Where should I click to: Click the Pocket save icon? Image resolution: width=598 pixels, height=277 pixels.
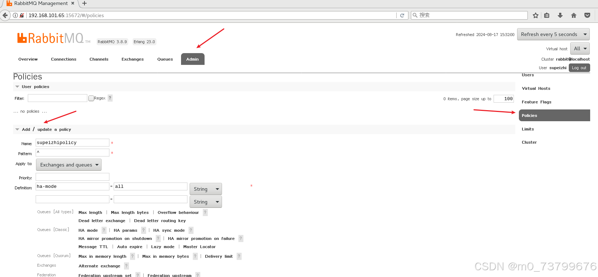pos(587,15)
